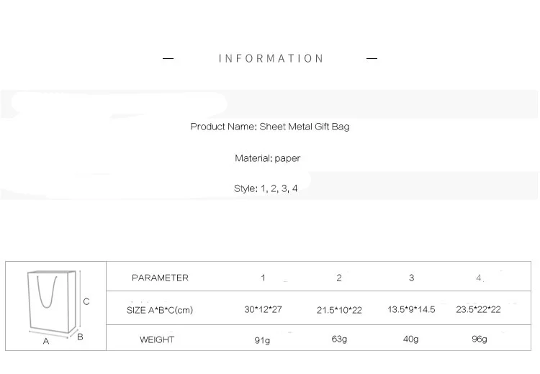Image resolution: width=540 pixels, height=374 pixels.
Task: Click the dimension label A under bag
Action: [x=46, y=342]
